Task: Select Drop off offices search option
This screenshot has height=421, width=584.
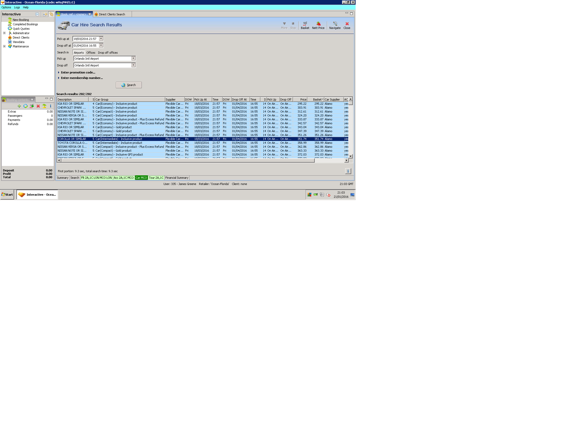Action: (x=108, y=53)
